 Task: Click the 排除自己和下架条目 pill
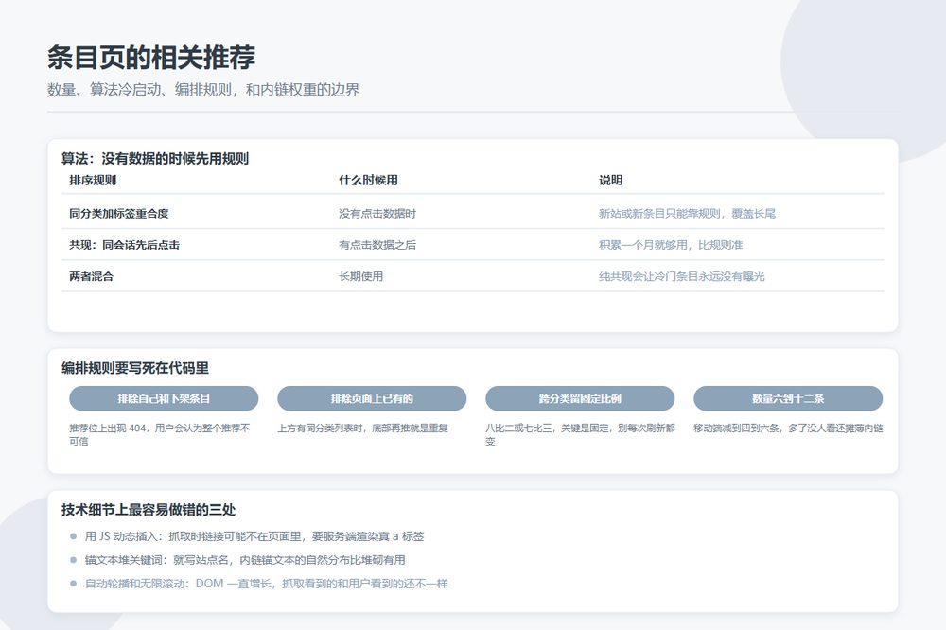(x=164, y=398)
